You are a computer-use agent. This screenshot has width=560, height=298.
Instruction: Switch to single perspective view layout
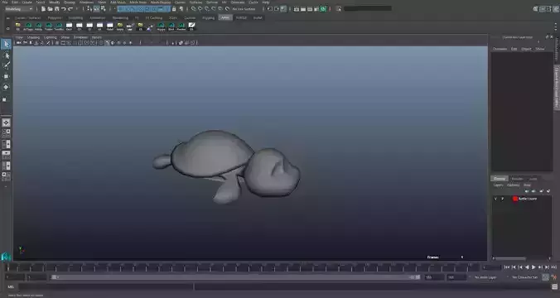click(6, 123)
